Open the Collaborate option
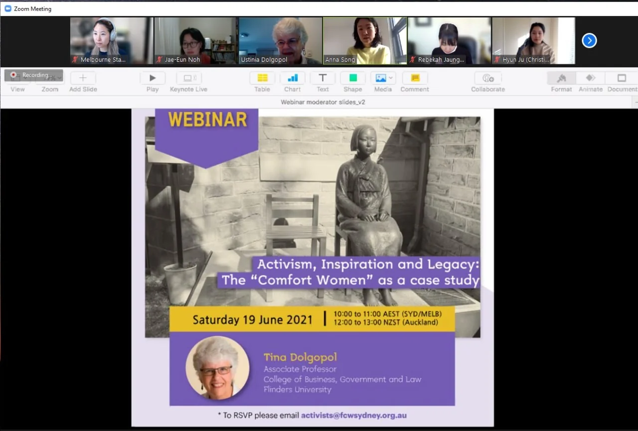638x431 pixels. click(488, 78)
